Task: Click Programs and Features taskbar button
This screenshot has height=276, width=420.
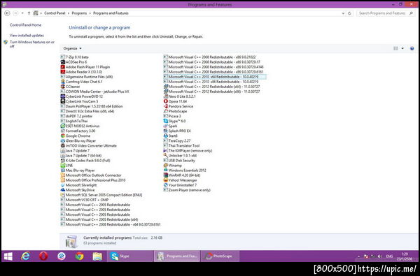Action: [x=176, y=256]
